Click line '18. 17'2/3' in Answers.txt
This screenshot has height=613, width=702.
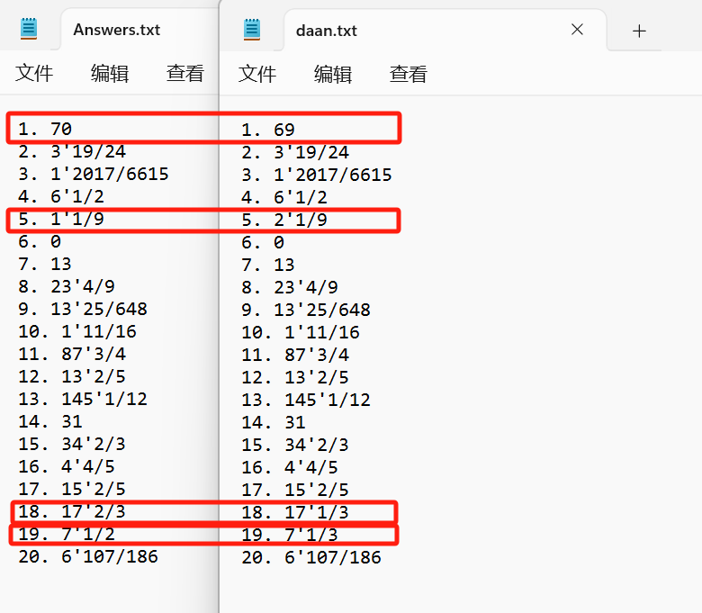pos(72,511)
